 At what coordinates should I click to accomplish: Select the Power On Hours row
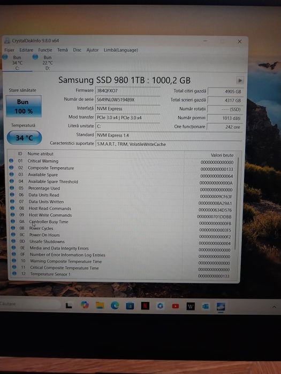(x=122, y=236)
